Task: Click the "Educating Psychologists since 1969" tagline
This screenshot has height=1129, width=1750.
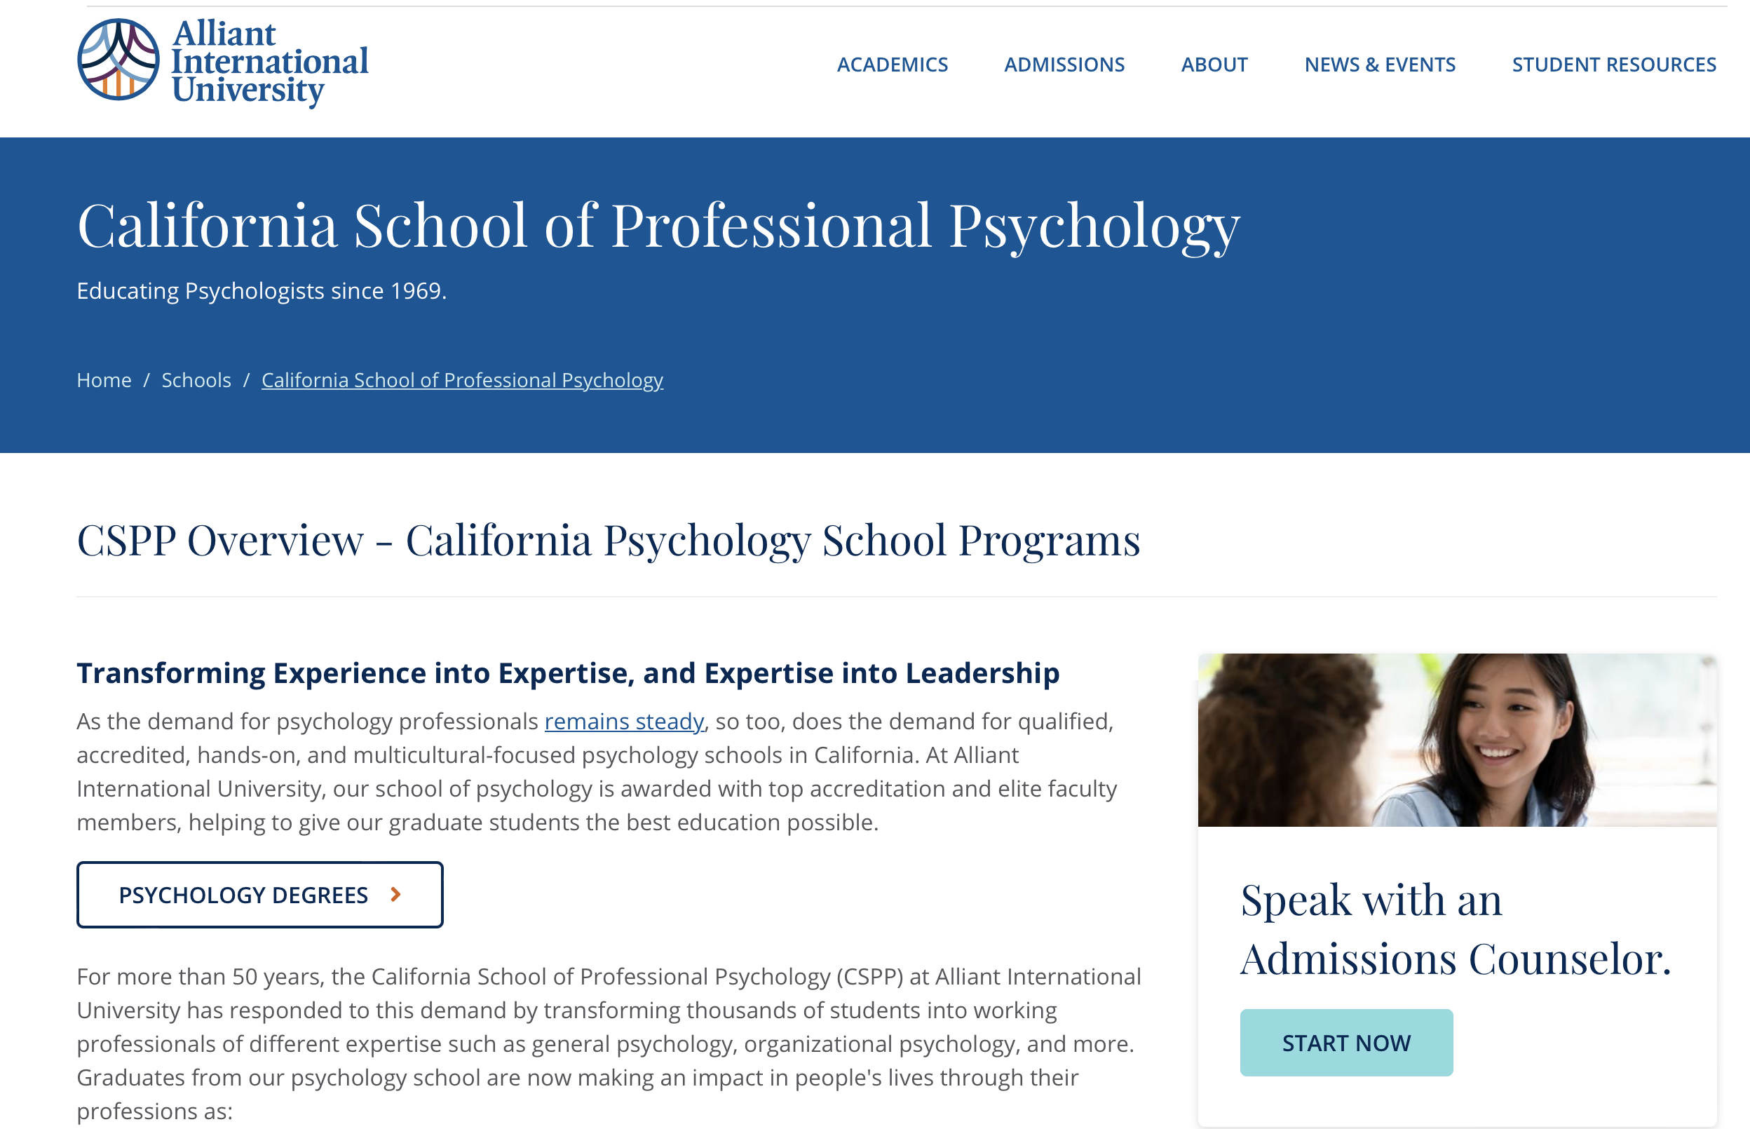Action: (261, 291)
